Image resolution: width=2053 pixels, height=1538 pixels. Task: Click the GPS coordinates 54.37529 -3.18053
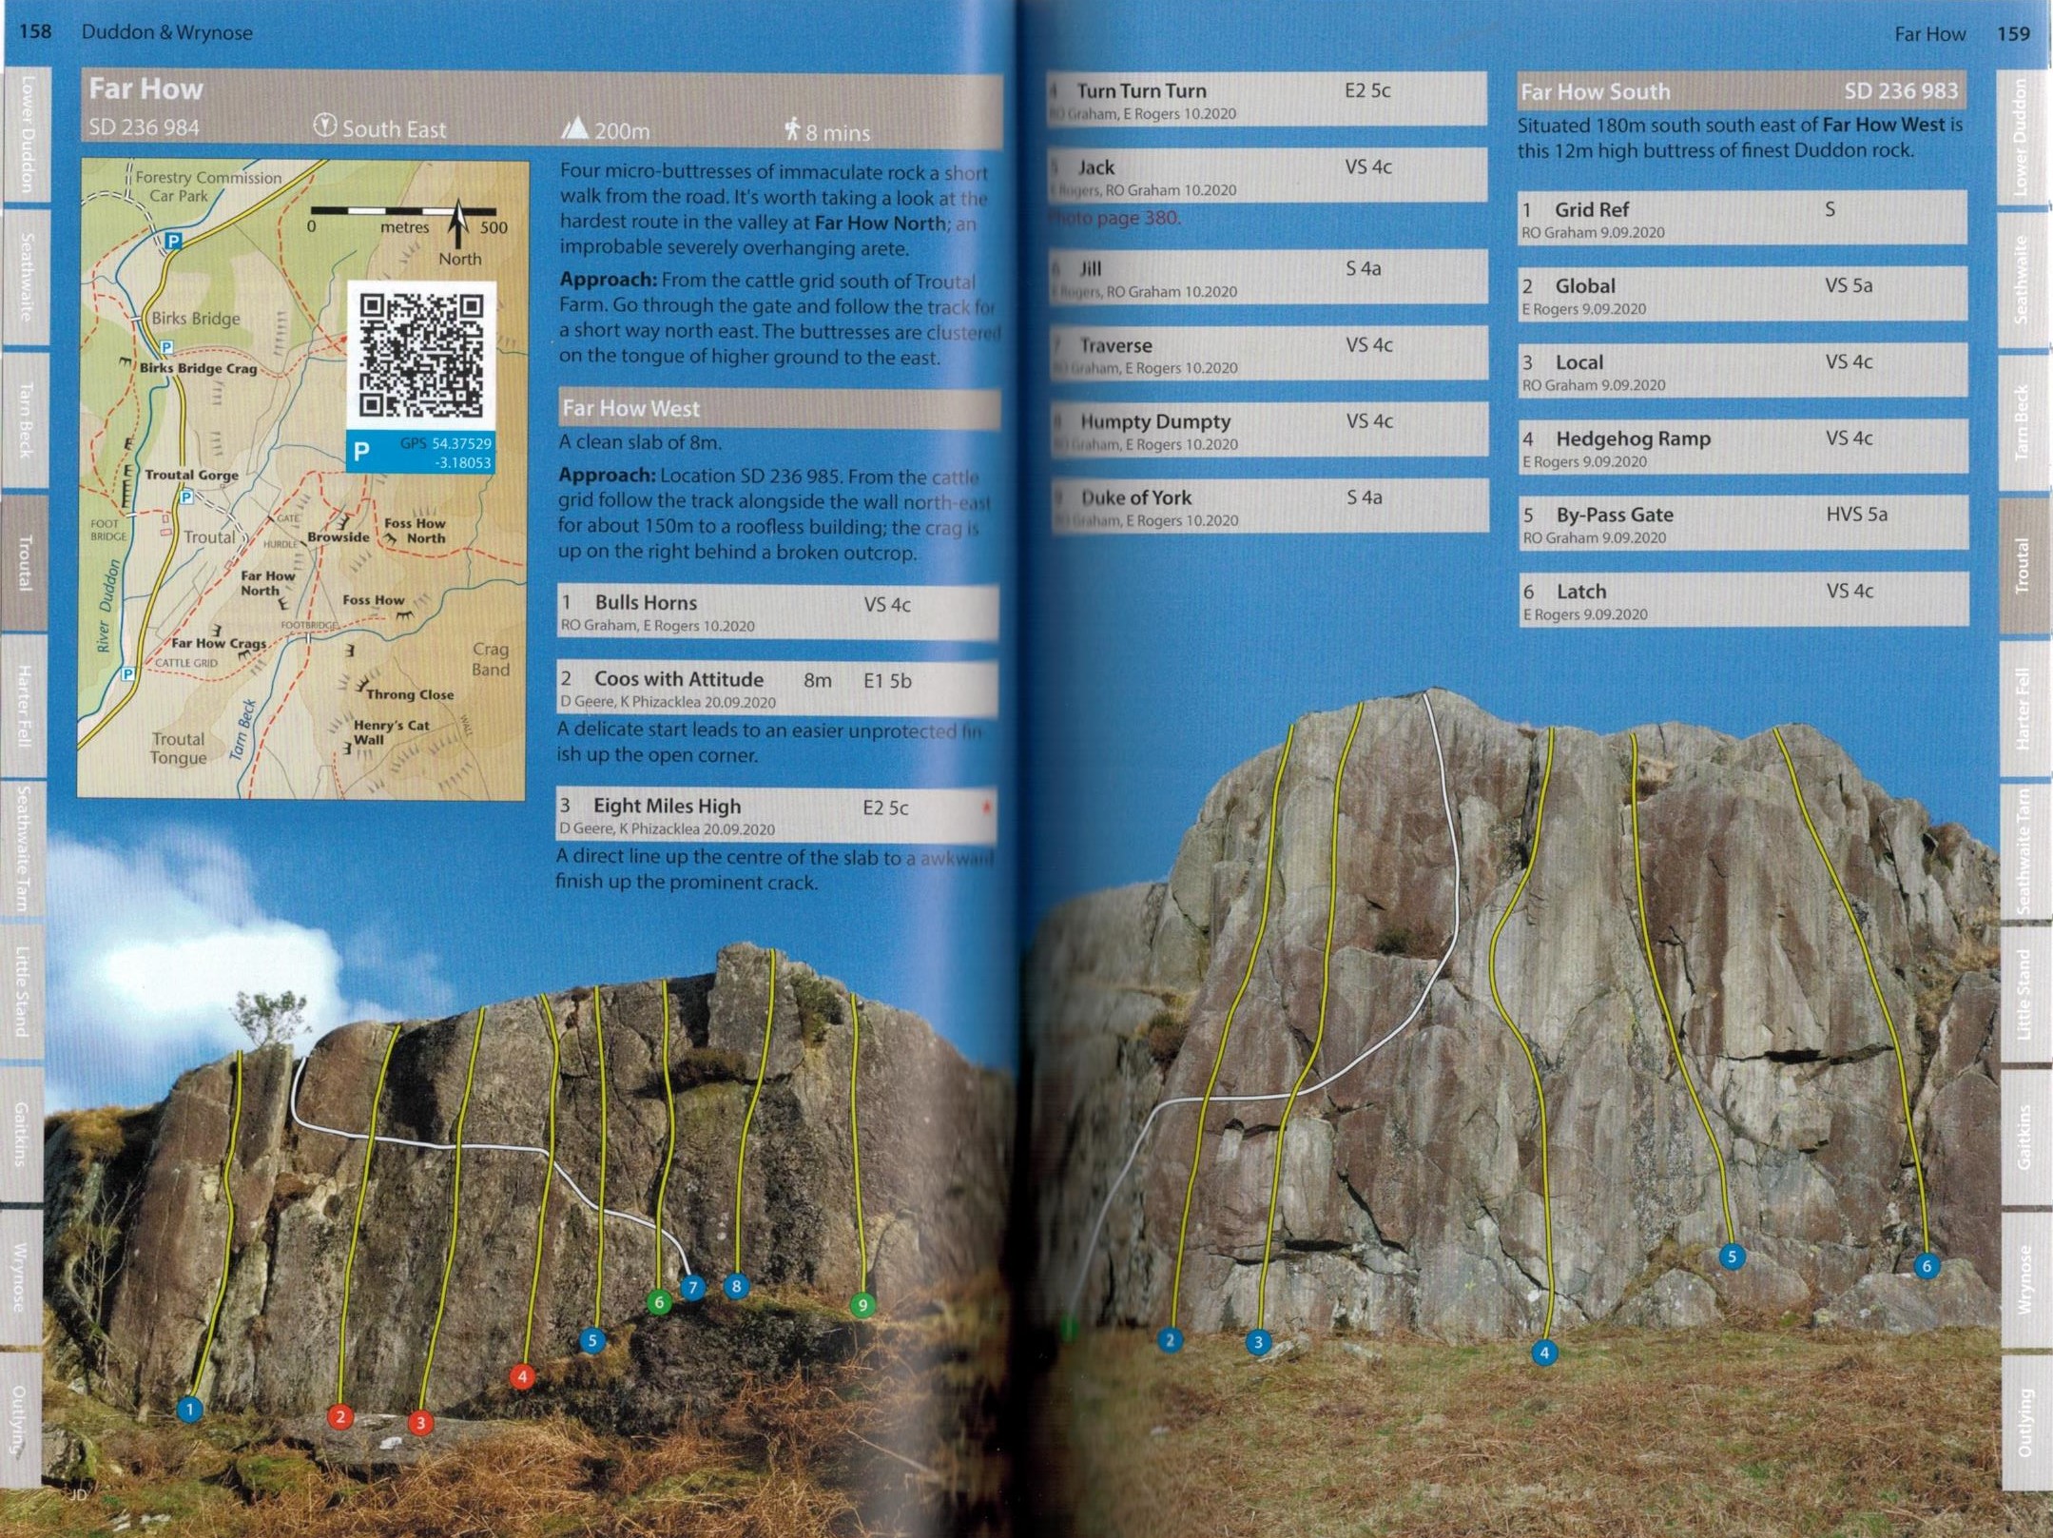(445, 453)
